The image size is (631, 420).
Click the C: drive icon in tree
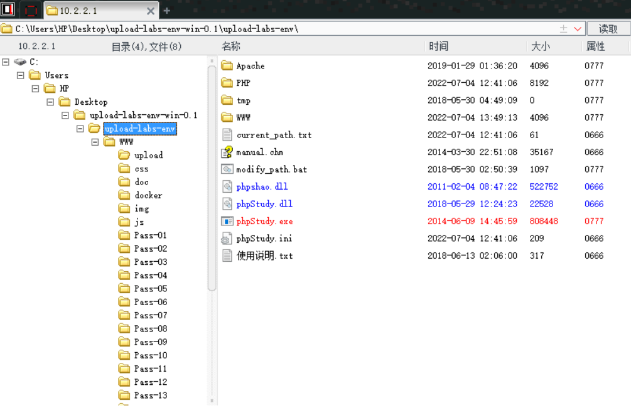[x=20, y=62]
